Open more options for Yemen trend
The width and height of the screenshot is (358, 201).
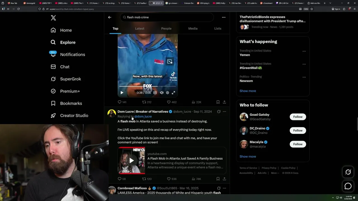[x=304, y=51]
